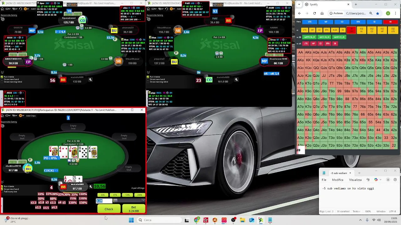401x225 pixels.
Task: Click Add Chips in Adelaide V table
Action: [x=31, y=116]
